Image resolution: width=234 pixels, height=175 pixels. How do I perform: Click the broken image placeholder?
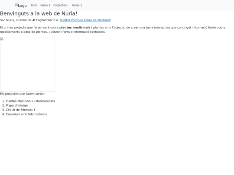tap(27, 64)
